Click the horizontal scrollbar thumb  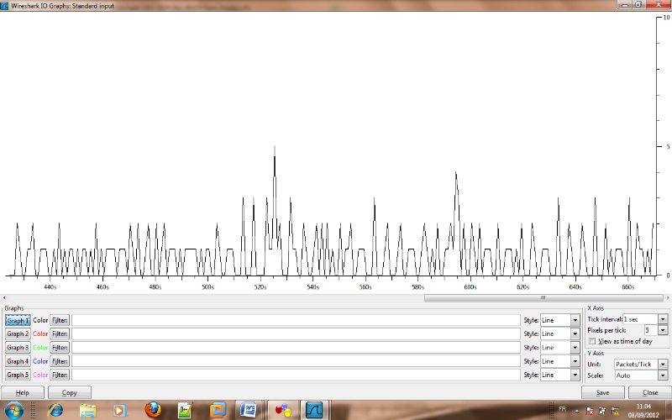pos(543,297)
